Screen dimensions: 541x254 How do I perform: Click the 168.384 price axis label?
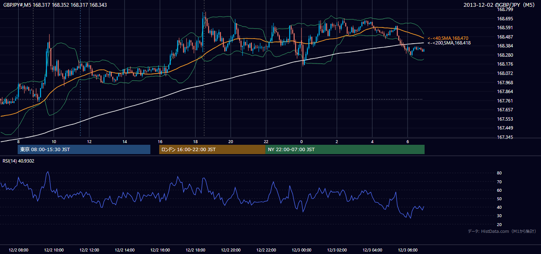click(505, 46)
